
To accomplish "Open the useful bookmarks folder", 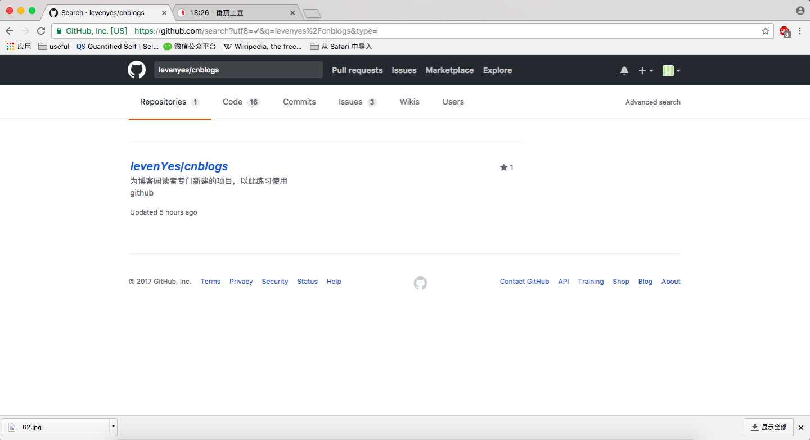I will [x=54, y=46].
